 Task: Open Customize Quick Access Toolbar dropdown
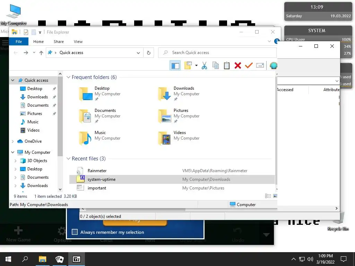tap(40, 32)
